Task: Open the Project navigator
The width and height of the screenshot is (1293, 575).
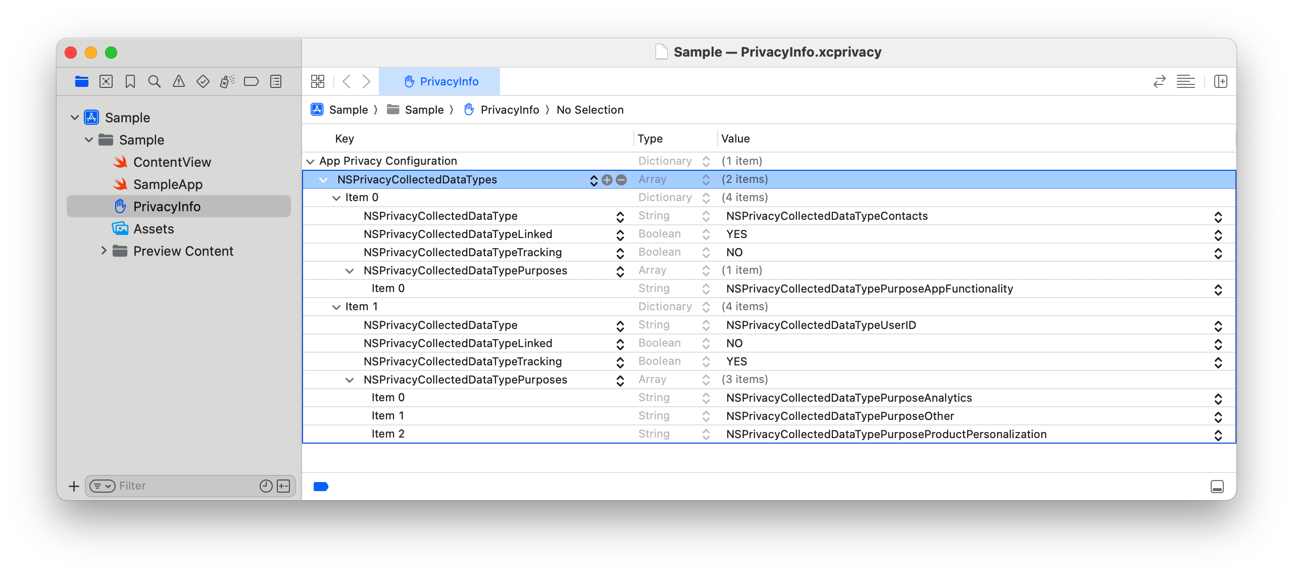Action: click(82, 81)
